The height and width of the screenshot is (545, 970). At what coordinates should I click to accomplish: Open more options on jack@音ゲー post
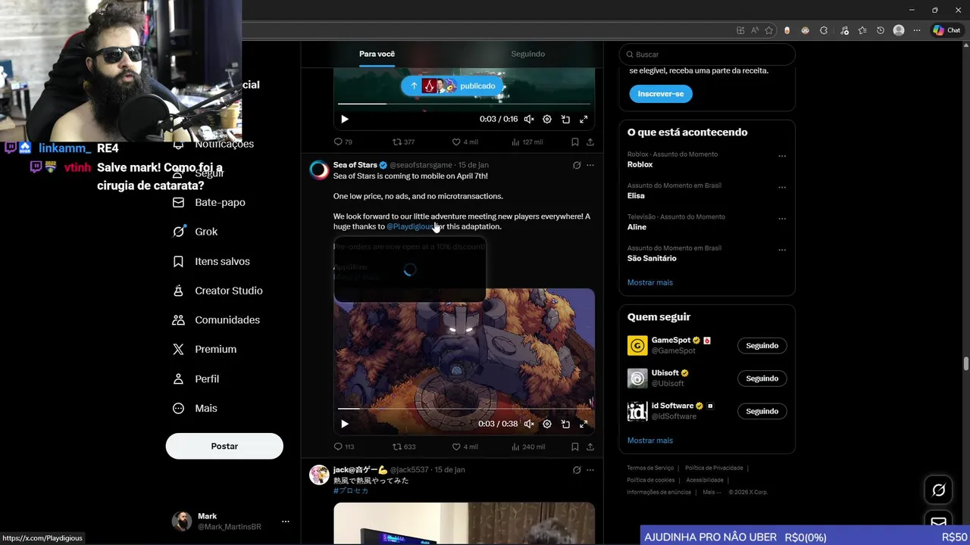point(590,470)
